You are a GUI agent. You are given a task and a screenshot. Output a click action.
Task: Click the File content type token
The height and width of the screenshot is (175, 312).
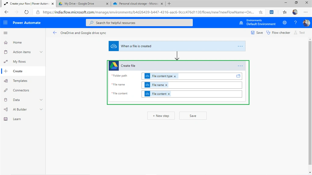coord(161,76)
